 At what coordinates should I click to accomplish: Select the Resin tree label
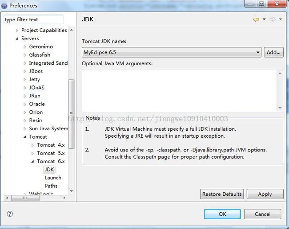tap(36, 120)
